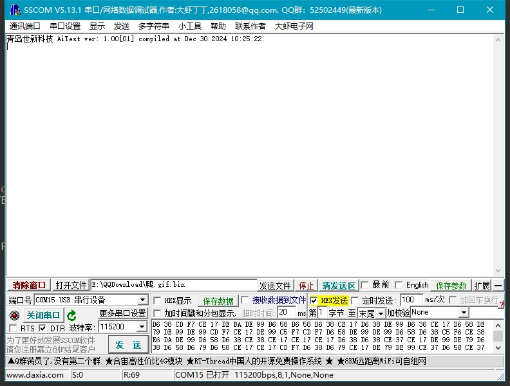Image resolution: width=510 pixels, height=386 pixels.
Task: Click the scrolling advertisement banner text
Action: click(x=216, y=362)
